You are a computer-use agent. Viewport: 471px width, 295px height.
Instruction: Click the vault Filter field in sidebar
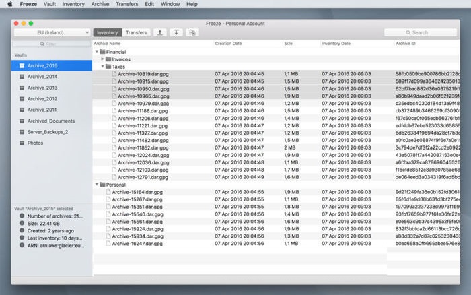point(52,44)
